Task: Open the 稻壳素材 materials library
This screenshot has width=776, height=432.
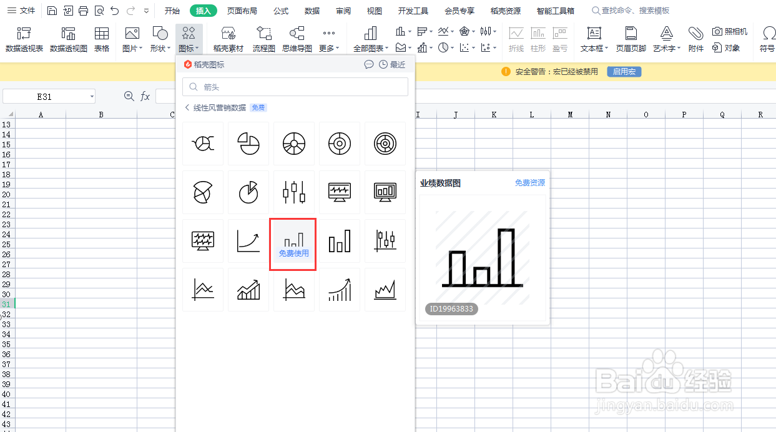Action: pyautogui.click(x=228, y=39)
